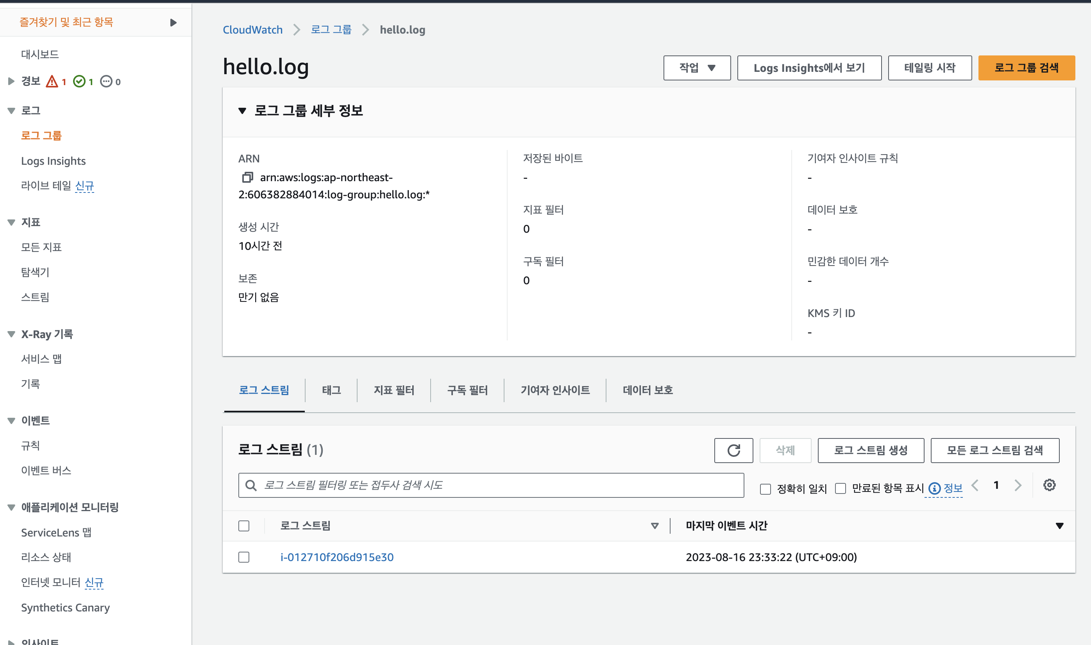The width and height of the screenshot is (1091, 645).
Task: Open ServiceLens 맵 in sidebar
Action: (x=56, y=533)
